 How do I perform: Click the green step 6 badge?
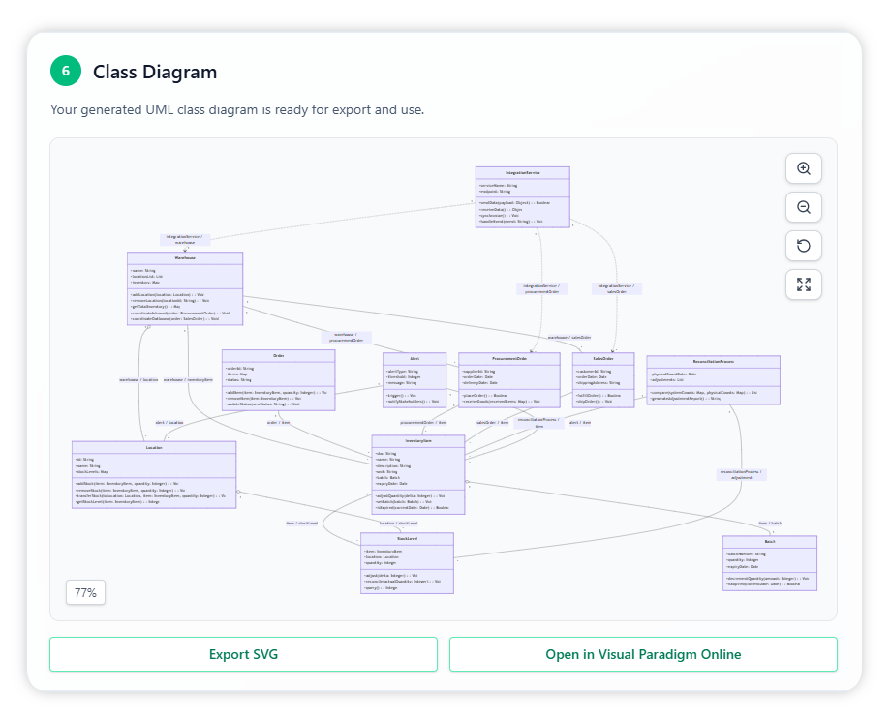point(65,72)
